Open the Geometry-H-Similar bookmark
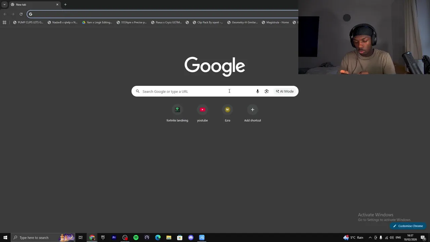The width and height of the screenshot is (430, 242). [243, 23]
